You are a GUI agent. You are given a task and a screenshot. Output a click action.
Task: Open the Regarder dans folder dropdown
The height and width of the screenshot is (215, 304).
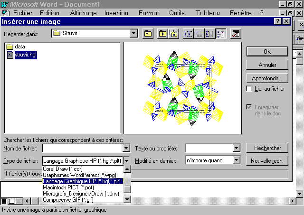tap(134, 33)
